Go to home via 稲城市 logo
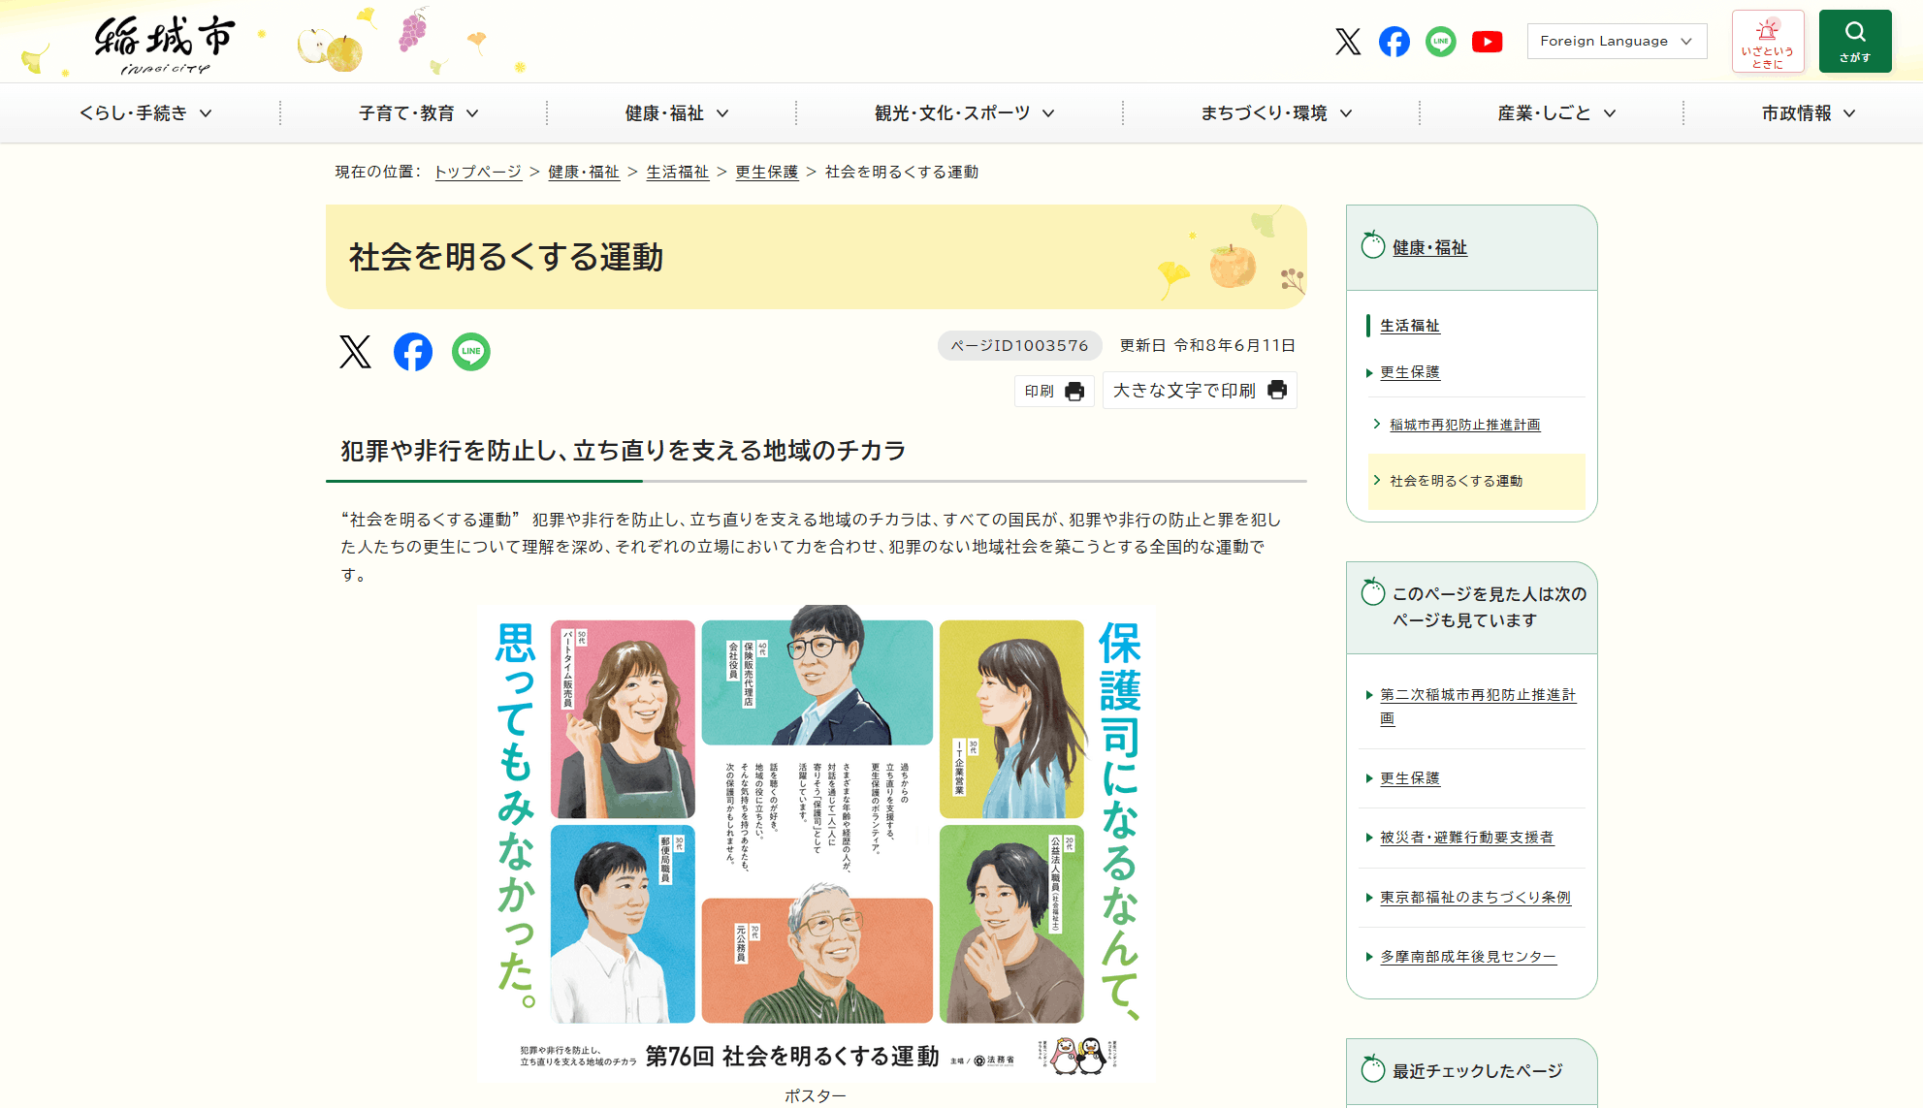The width and height of the screenshot is (1923, 1108). coord(164,44)
